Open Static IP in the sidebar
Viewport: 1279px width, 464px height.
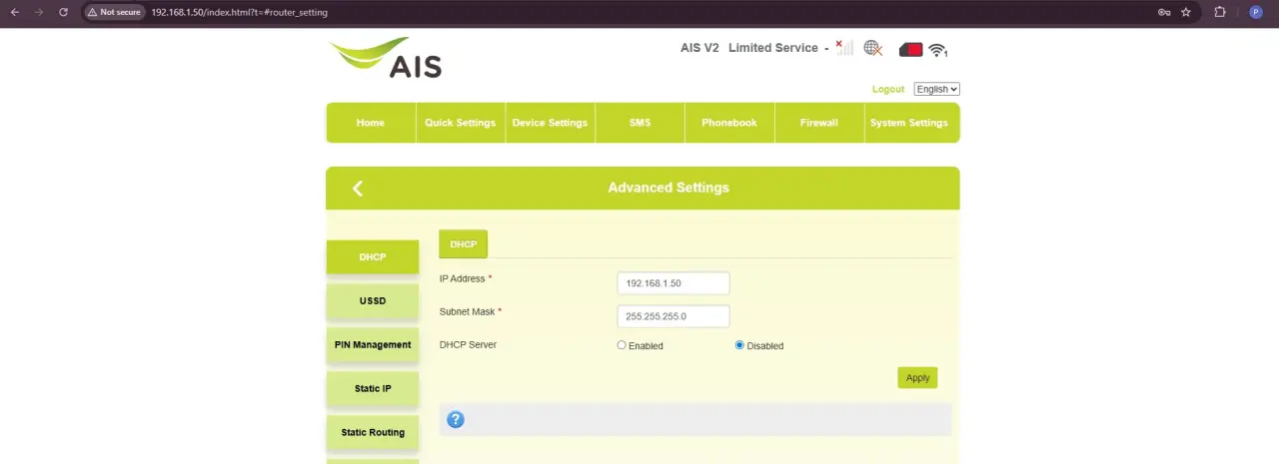[373, 388]
